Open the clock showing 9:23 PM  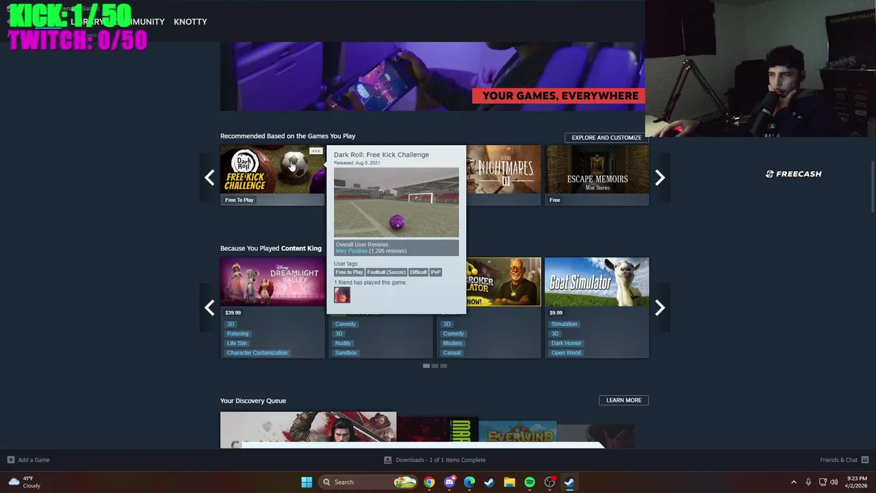857,482
